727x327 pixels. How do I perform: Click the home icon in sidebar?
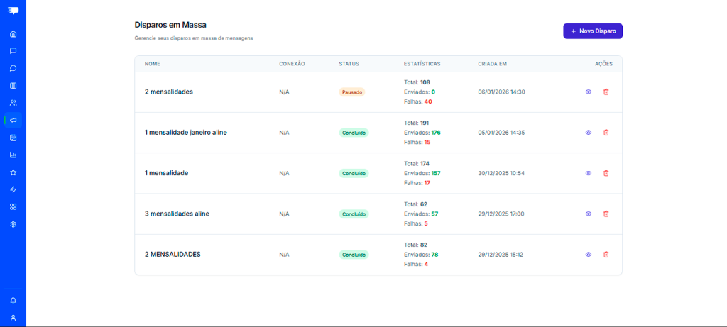[13, 33]
